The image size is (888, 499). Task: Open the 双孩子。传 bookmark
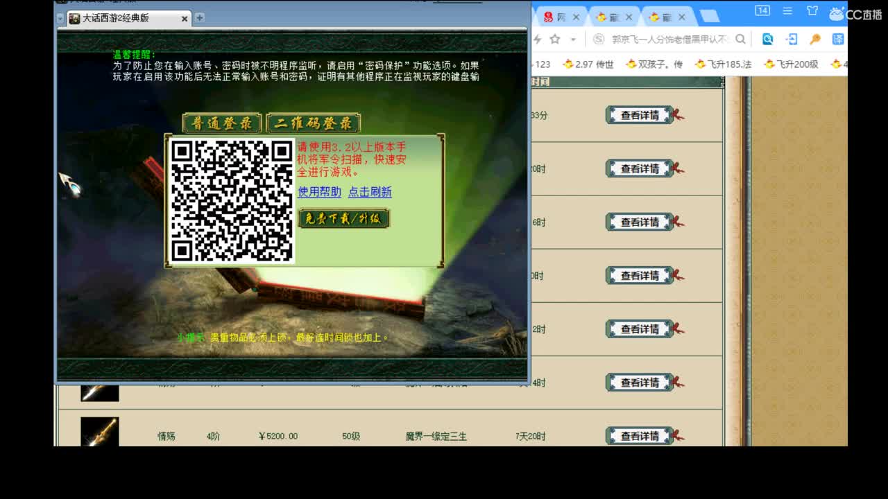click(x=654, y=64)
